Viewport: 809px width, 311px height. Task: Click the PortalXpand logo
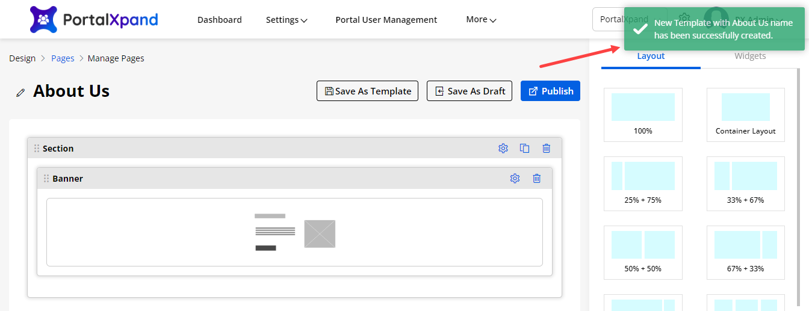[x=93, y=19]
